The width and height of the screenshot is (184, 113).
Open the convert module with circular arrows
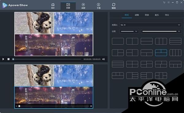pyautogui.click(x=113, y=6)
